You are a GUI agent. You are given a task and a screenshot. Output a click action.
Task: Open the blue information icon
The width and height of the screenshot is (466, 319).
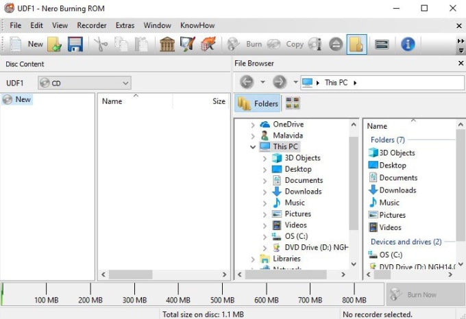(408, 44)
